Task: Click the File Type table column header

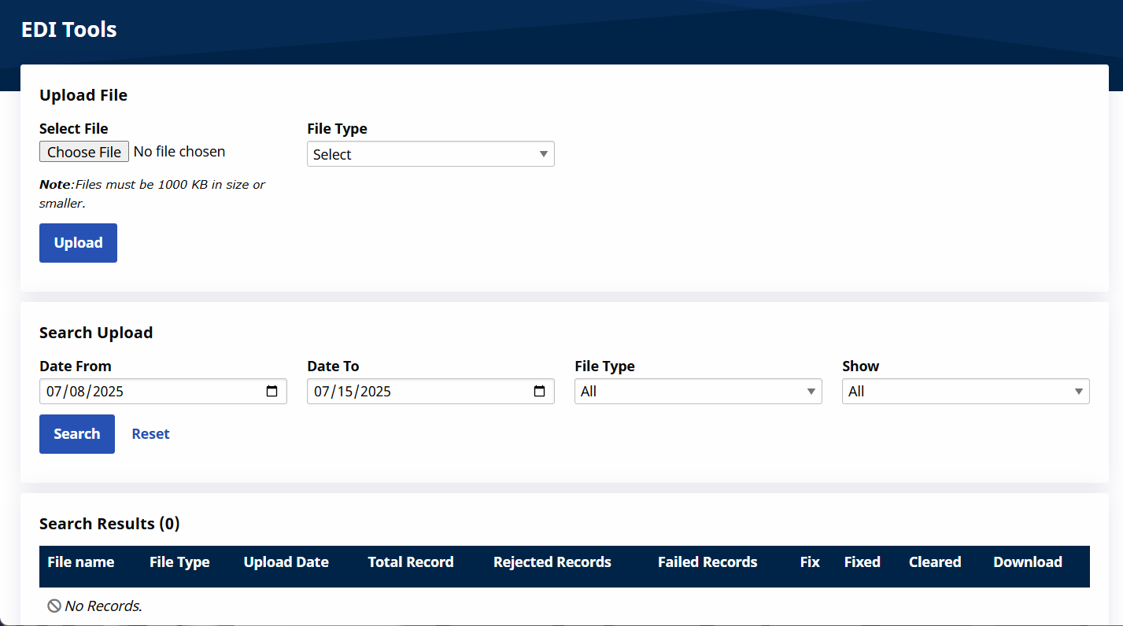Action: [x=179, y=562]
